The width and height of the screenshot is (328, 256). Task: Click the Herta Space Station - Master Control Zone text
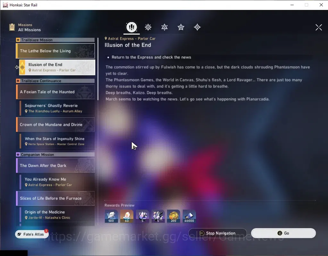pos(56,144)
